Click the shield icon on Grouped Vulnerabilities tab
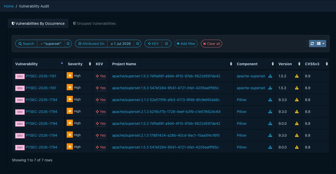Viewport: 336px width, 174px height. tap(75, 23)
